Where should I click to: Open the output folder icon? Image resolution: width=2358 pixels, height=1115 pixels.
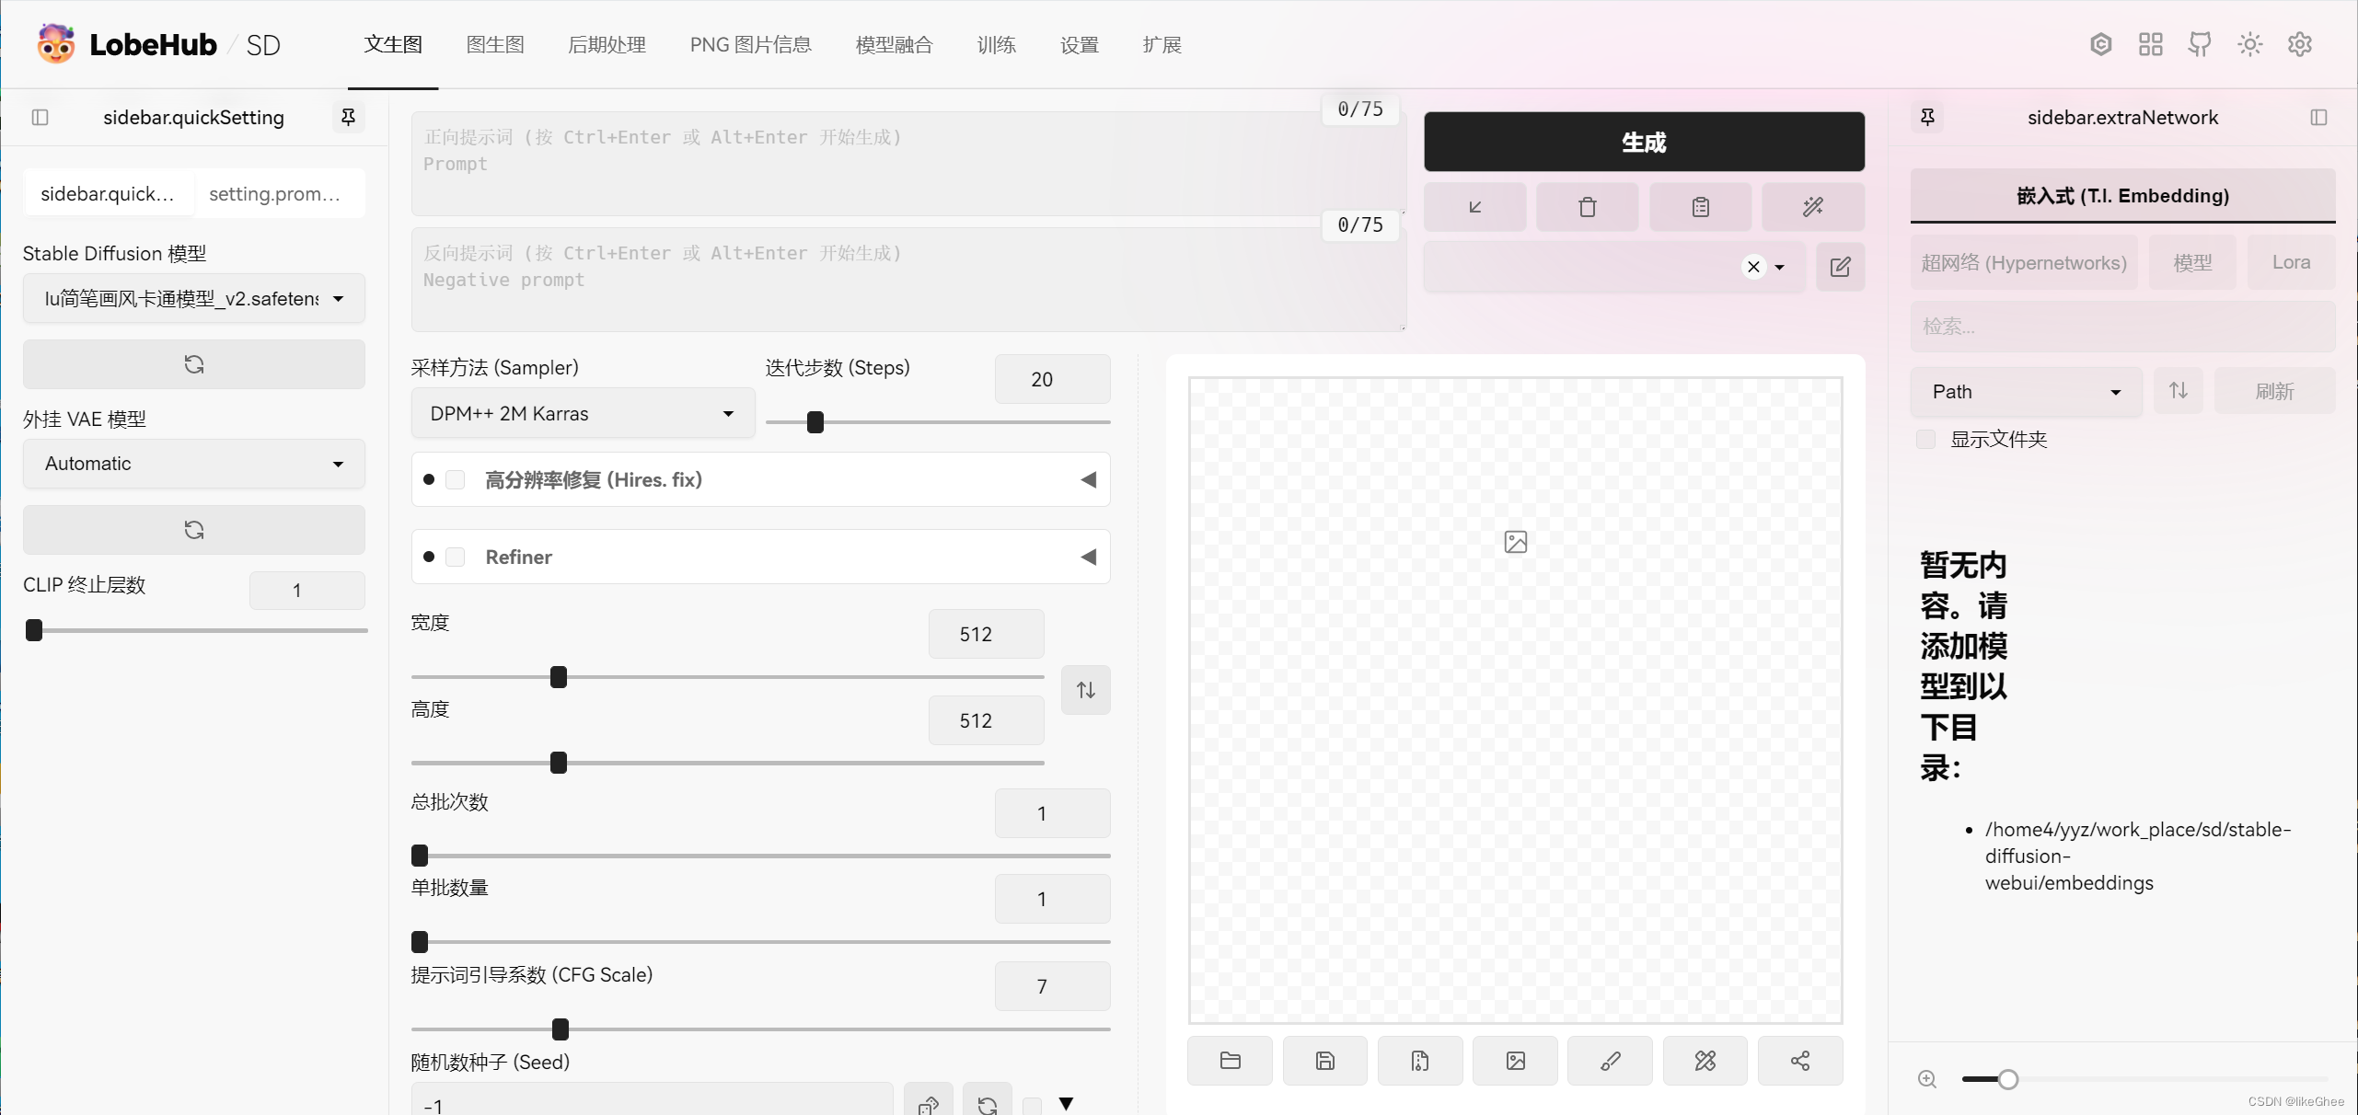click(1231, 1061)
